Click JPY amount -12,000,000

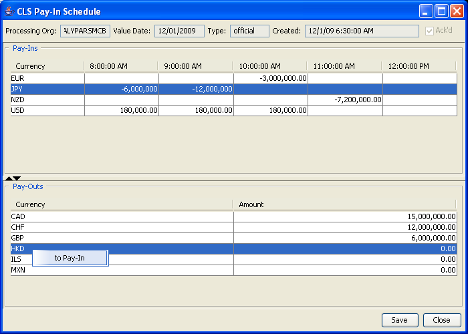click(x=212, y=89)
